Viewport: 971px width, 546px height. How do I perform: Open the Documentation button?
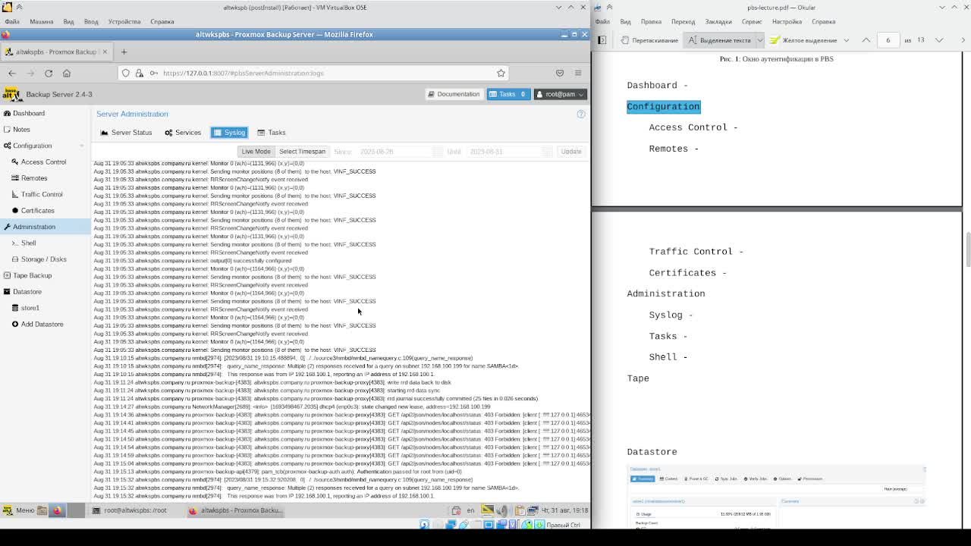[454, 94]
